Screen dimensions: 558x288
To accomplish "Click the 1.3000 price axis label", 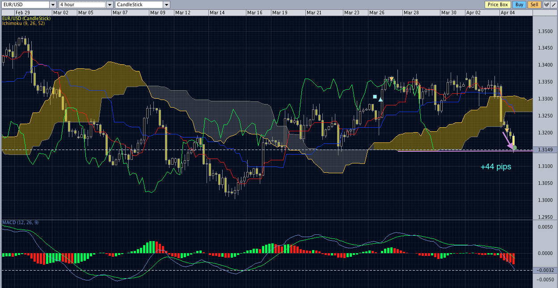I will point(545,200).
